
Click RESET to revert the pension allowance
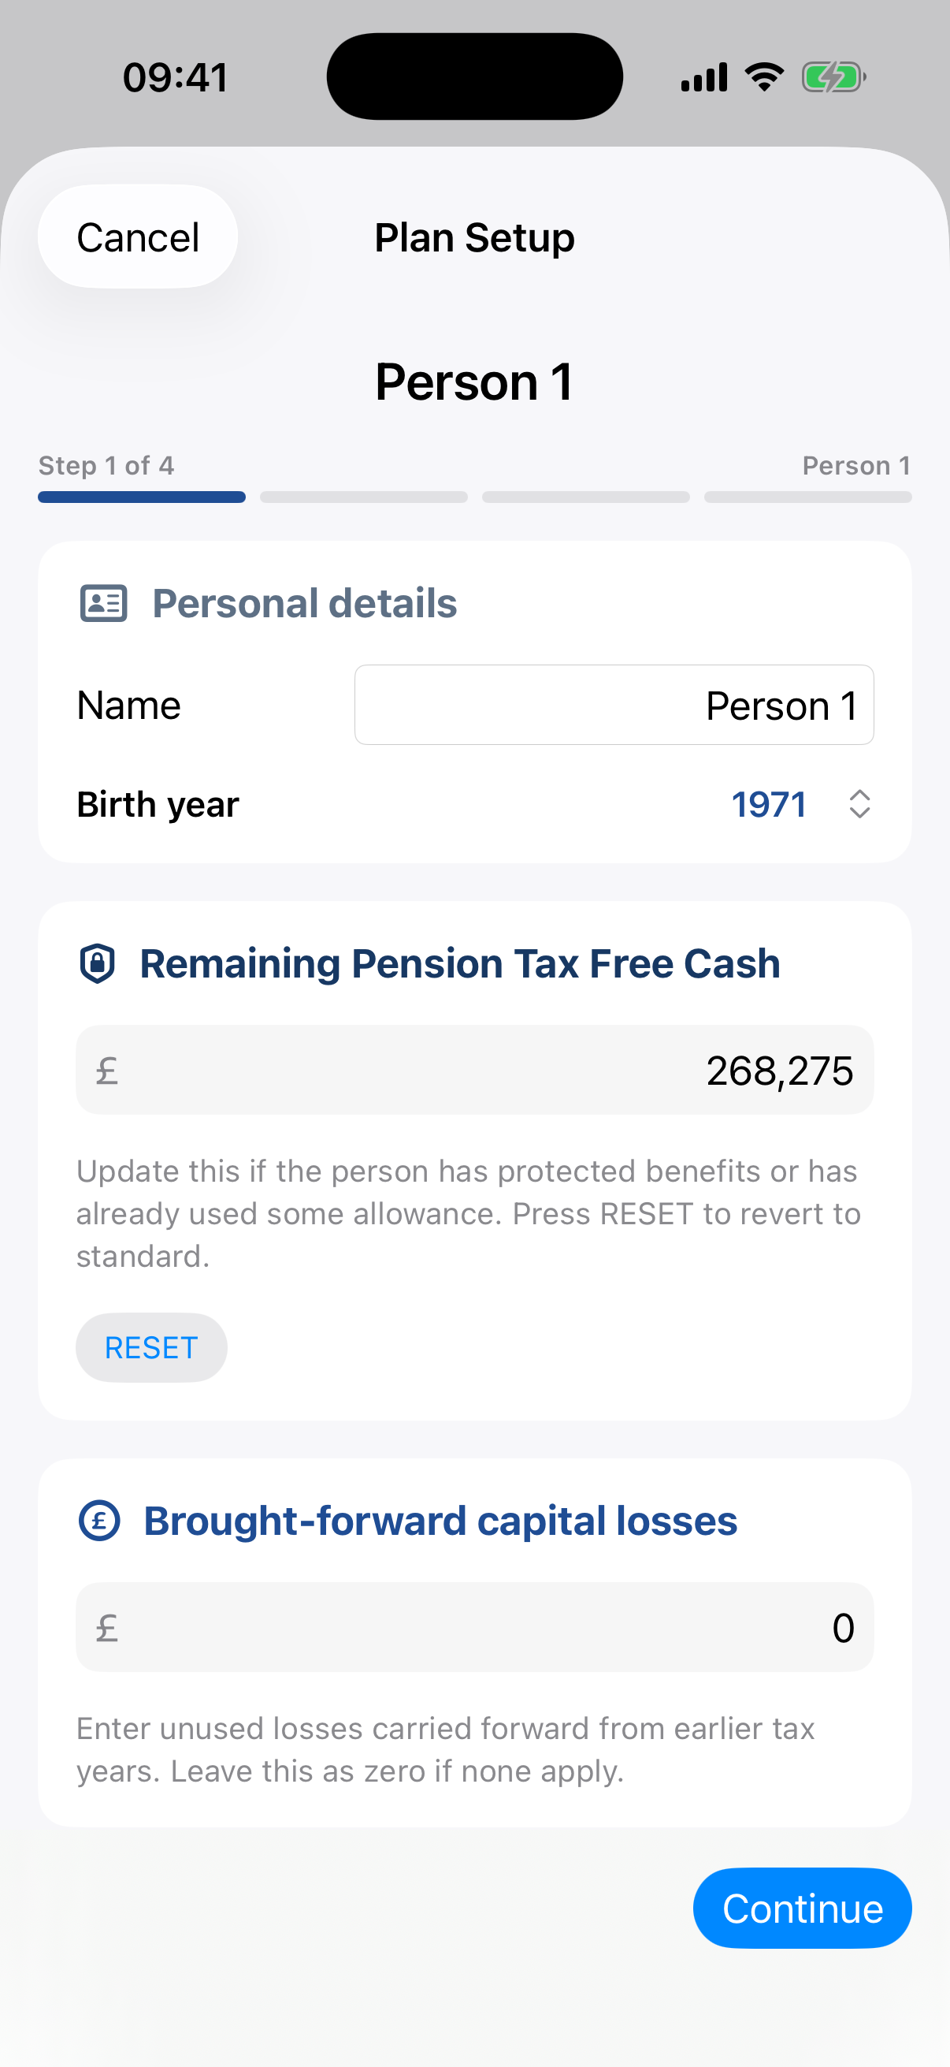pyautogui.click(x=151, y=1348)
